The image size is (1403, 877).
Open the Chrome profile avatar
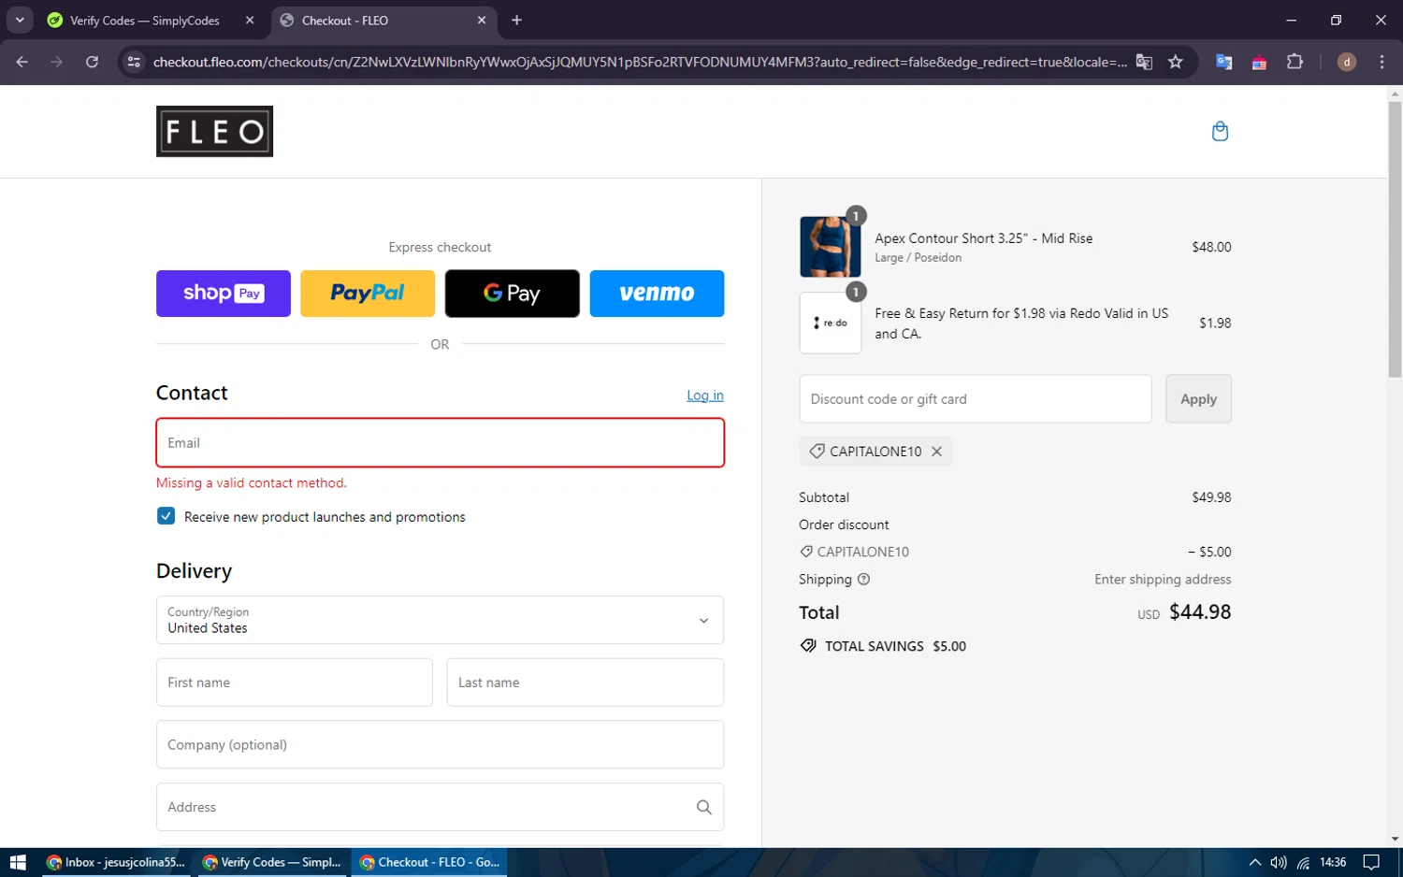(1347, 62)
